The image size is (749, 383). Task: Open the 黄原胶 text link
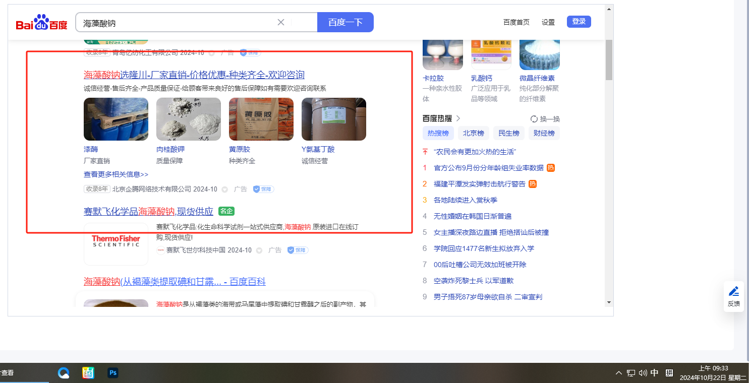240,149
